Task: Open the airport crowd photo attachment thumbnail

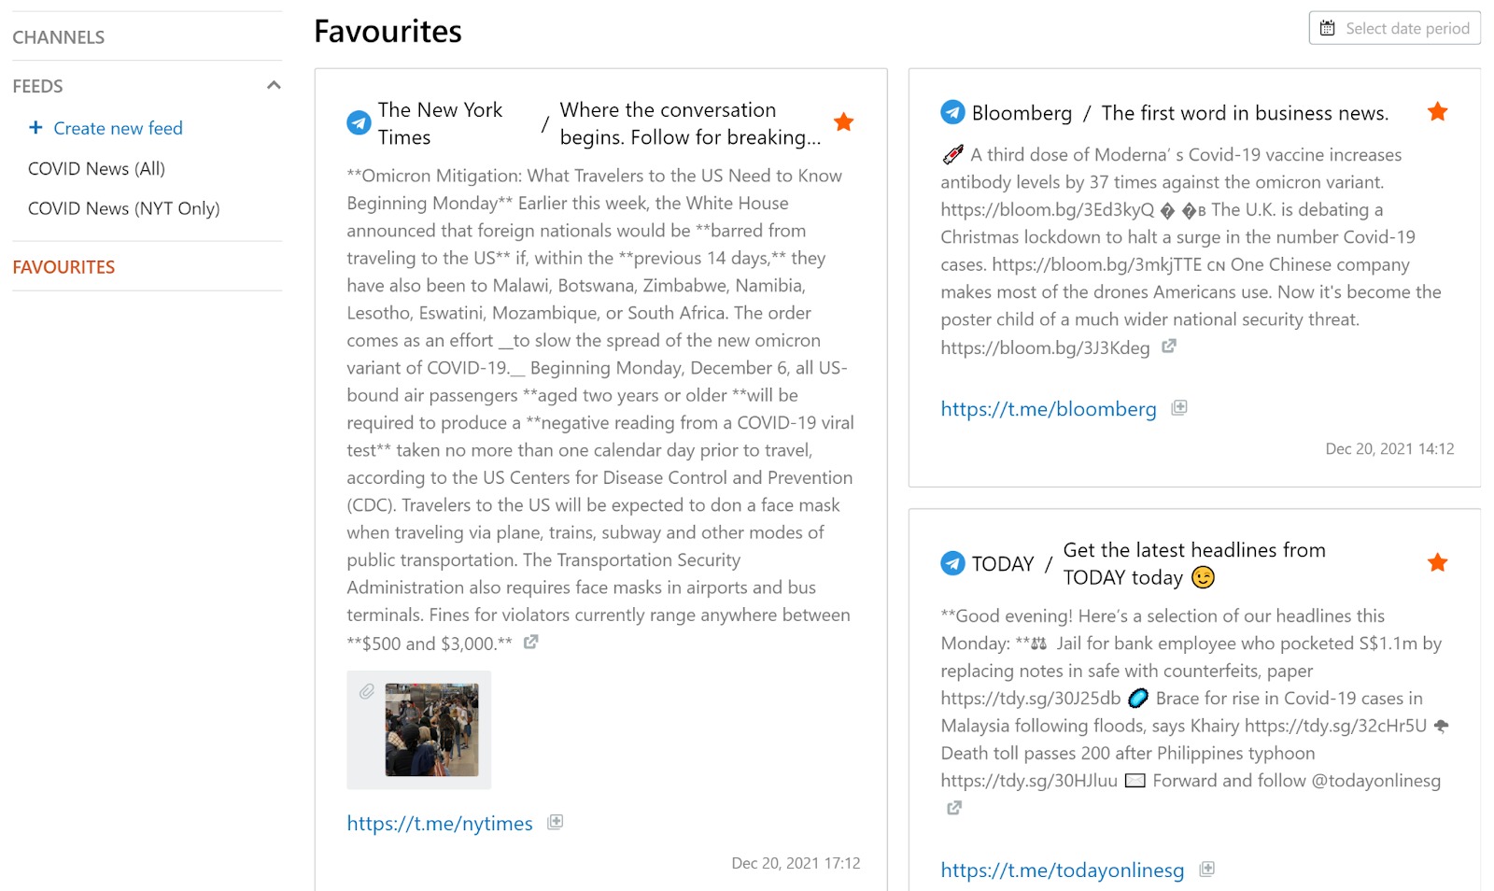Action: pyautogui.click(x=431, y=729)
